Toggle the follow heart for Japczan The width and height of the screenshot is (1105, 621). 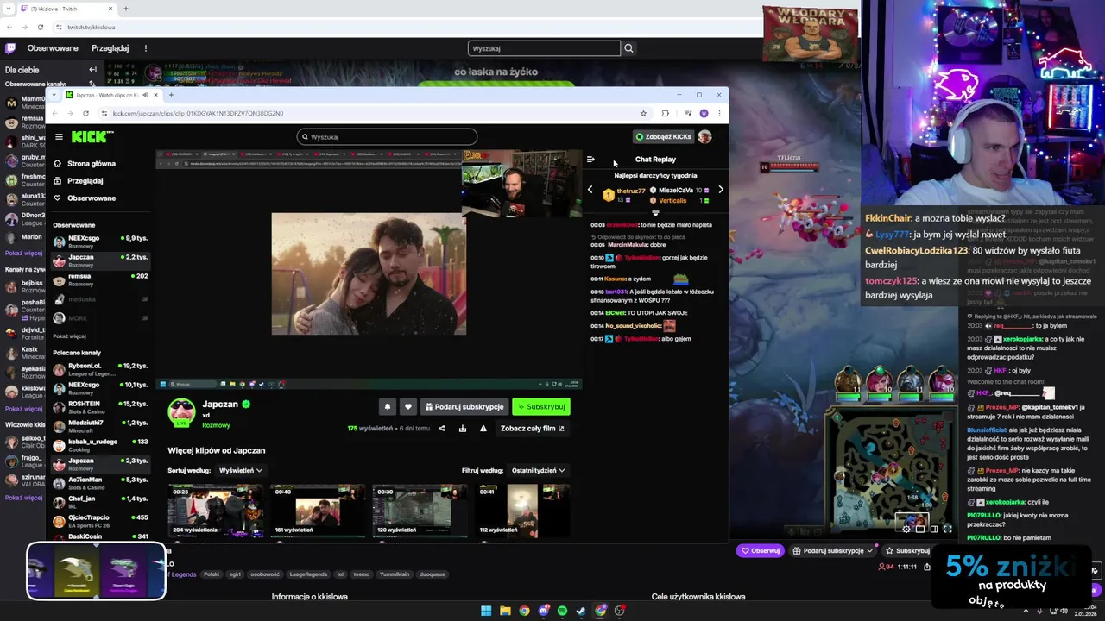[x=408, y=406]
